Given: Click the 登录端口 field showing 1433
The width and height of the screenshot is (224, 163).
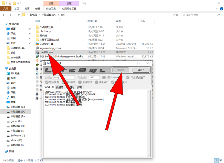Looking at the screenshot, I should coord(94,77).
